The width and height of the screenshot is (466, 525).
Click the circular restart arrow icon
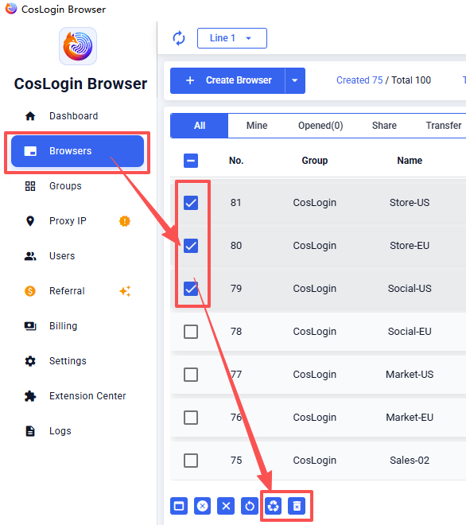[250, 506]
